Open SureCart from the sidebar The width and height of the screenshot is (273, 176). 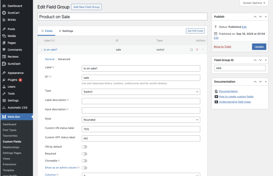point(13,13)
